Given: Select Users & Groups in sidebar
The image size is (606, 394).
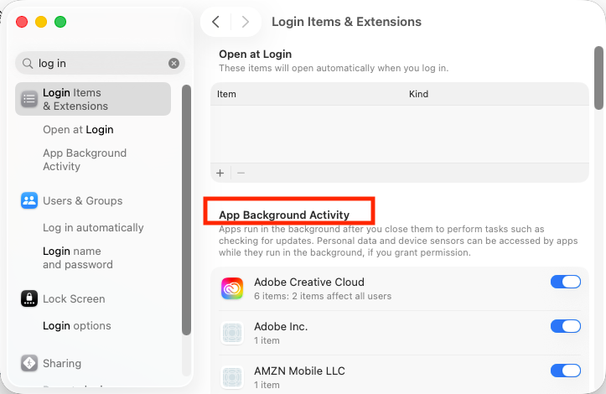Looking at the screenshot, I should (83, 200).
